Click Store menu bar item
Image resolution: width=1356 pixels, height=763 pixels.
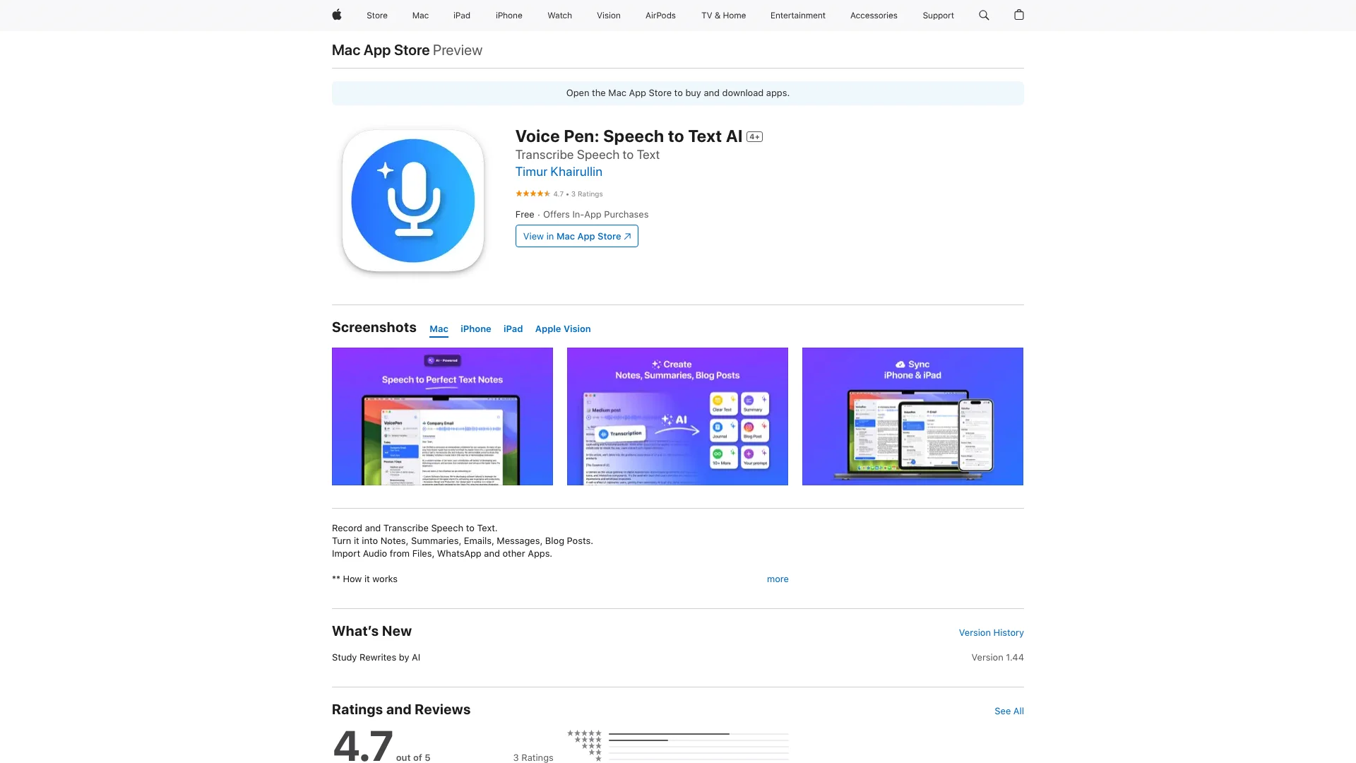[376, 15]
